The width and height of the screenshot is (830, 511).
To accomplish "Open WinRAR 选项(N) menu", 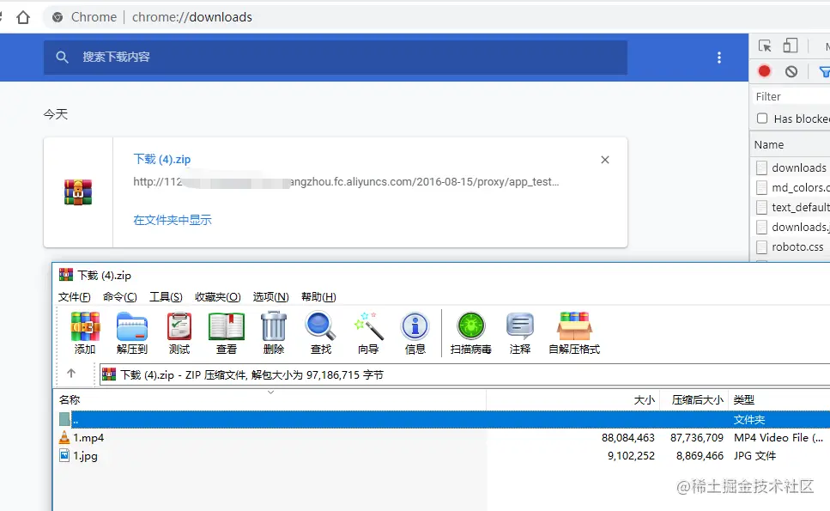I will coord(271,297).
